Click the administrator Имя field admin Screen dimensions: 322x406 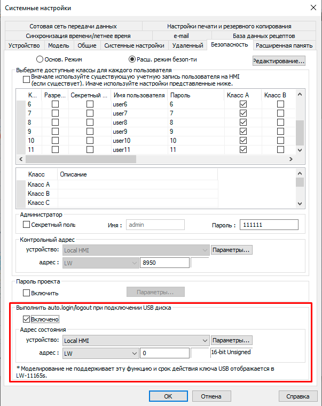coord(155,225)
